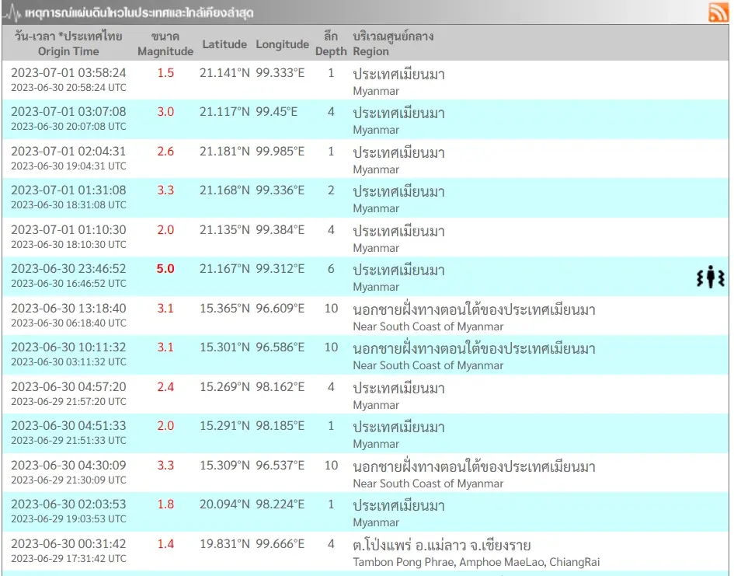Click longitude 99.666°E
Viewport: 734px width, 576px height.
(x=280, y=544)
